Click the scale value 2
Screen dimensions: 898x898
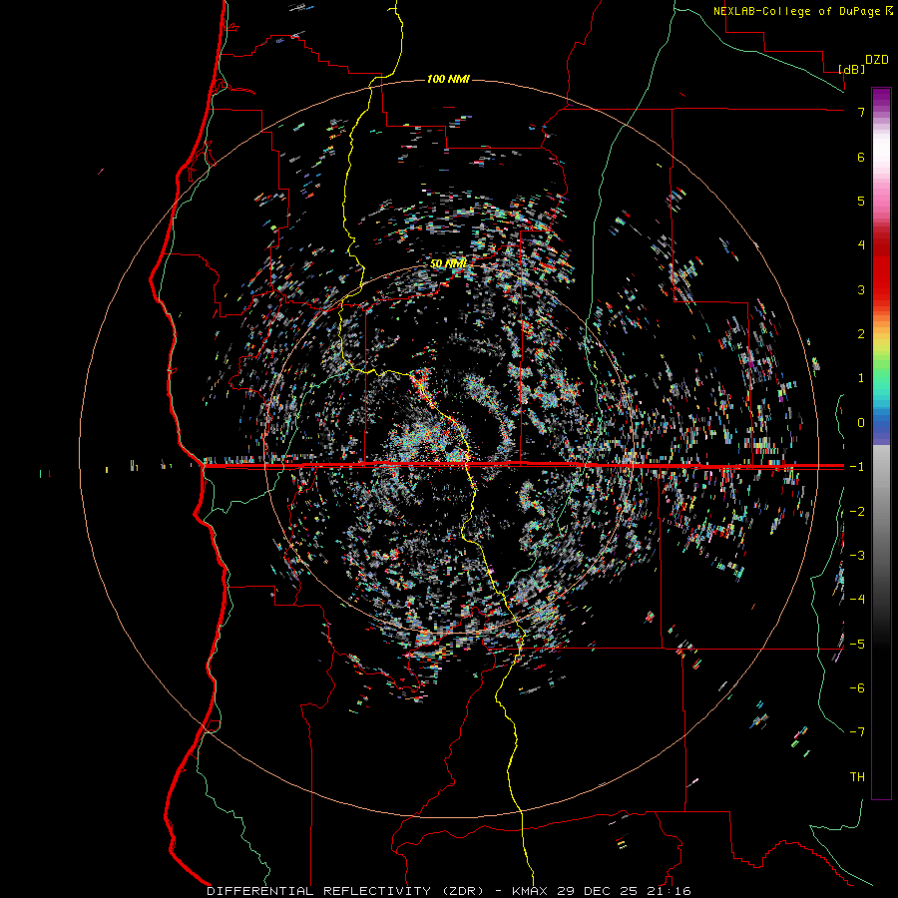coord(861,334)
